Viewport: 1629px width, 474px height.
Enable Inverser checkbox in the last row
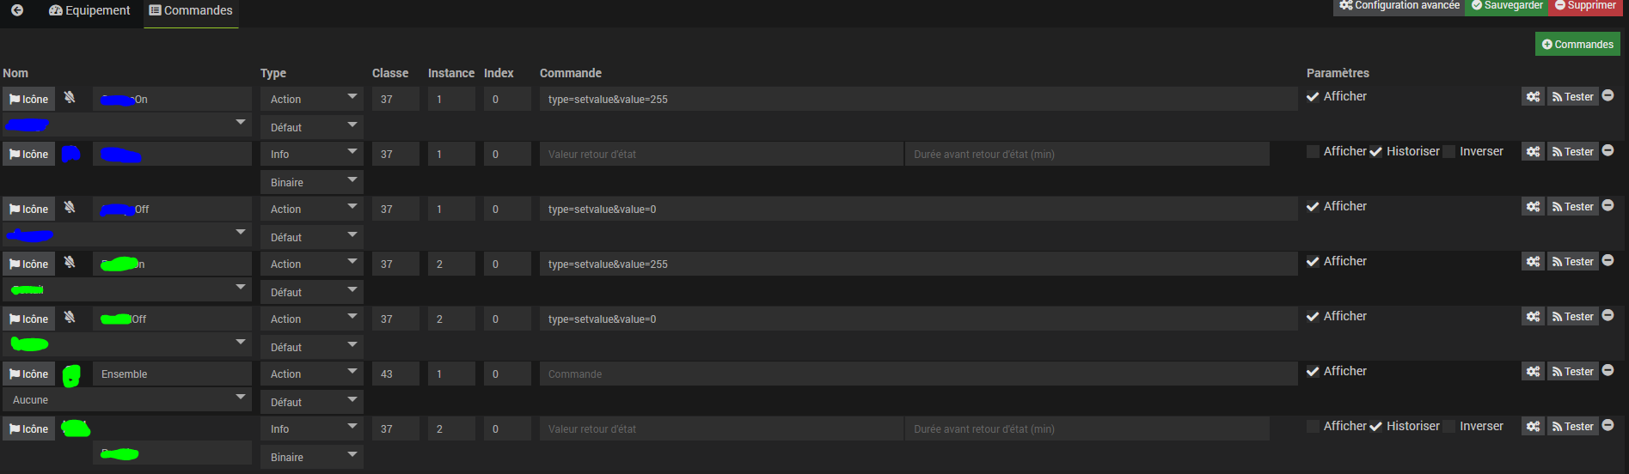coord(1449,427)
